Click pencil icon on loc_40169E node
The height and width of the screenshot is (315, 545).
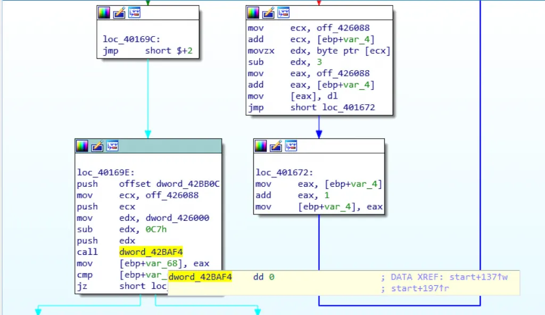coord(97,146)
